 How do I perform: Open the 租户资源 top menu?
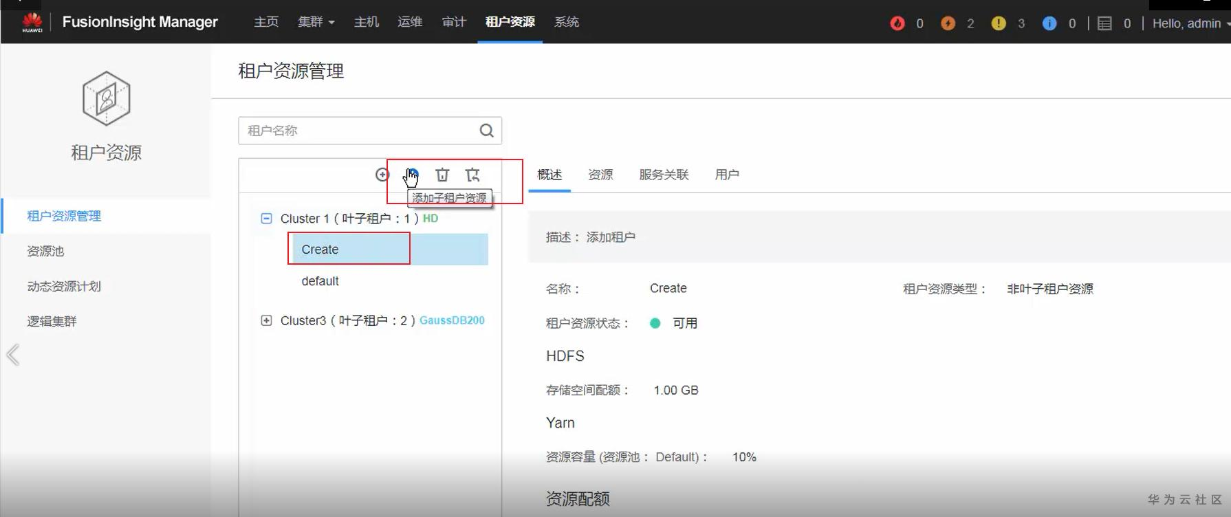[510, 22]
